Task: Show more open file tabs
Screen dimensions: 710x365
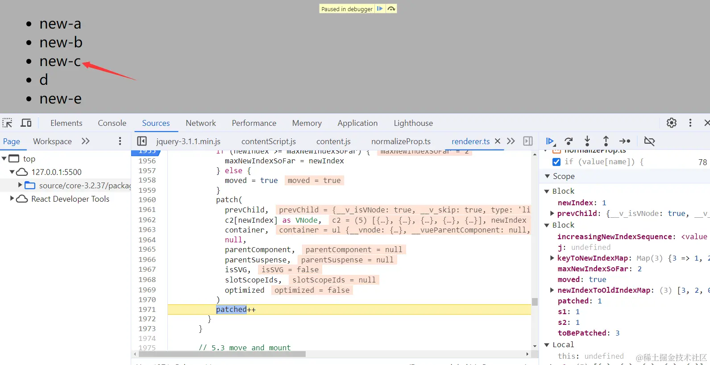Action: [511, 141]
